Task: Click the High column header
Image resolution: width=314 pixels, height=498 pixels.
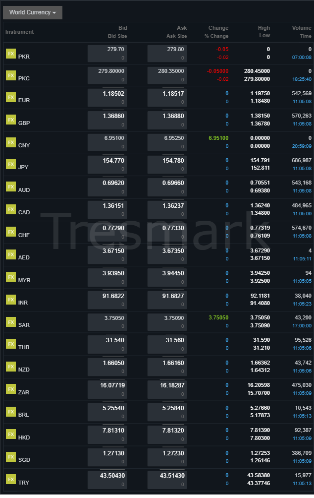Action: tap(264, 28)
